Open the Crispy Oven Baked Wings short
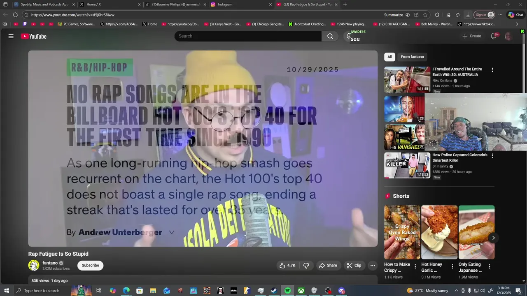This screenshot has height=296, width=527. pyautogui.click(x=402, y=232)
